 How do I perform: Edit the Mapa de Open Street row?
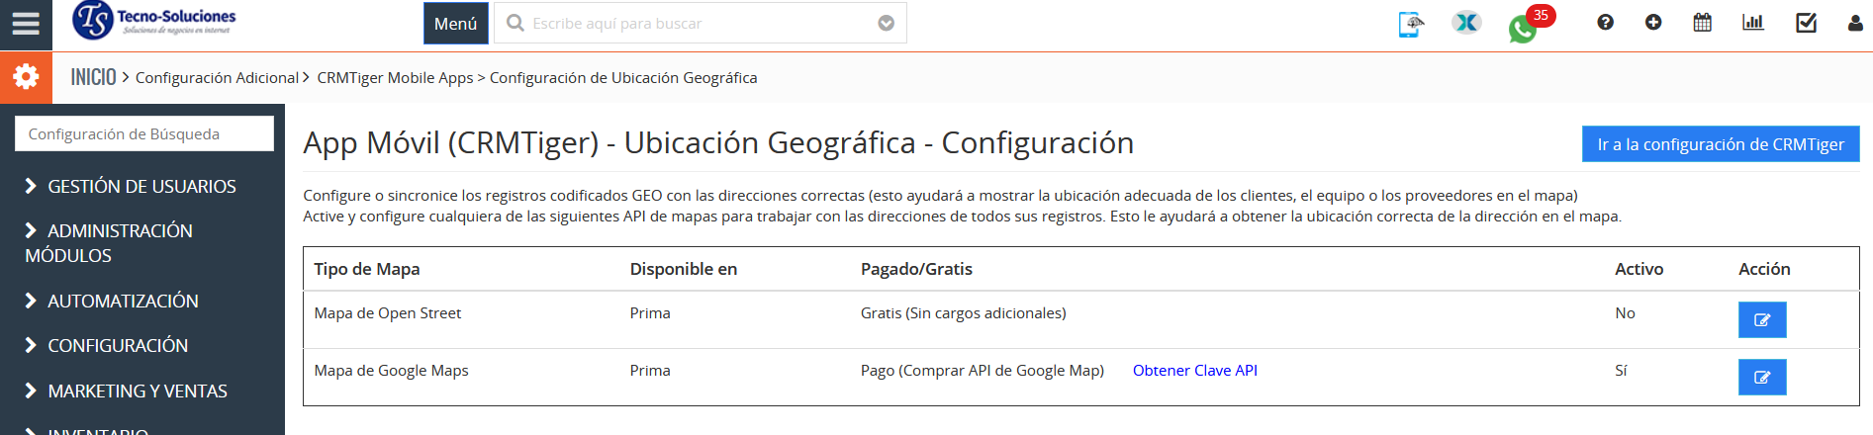(x=1761, y=319)
